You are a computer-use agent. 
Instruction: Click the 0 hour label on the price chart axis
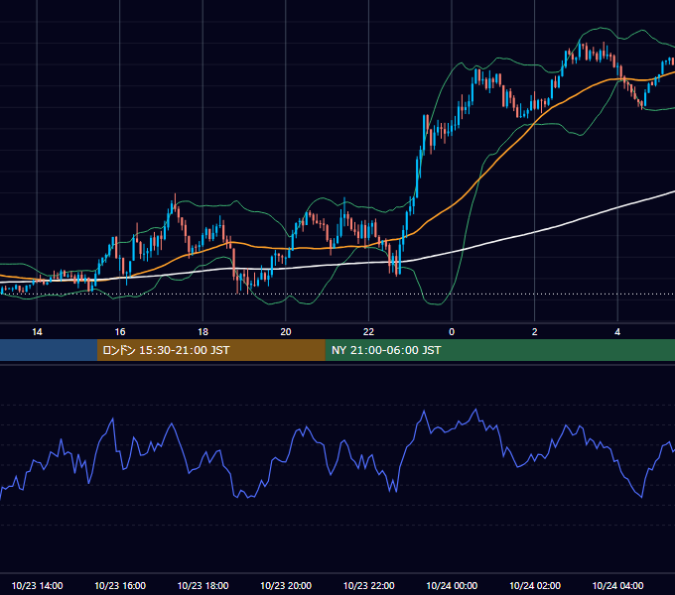click(452, 332)
